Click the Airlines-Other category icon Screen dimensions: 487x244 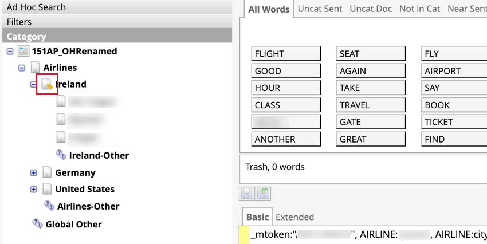point(49,206)
